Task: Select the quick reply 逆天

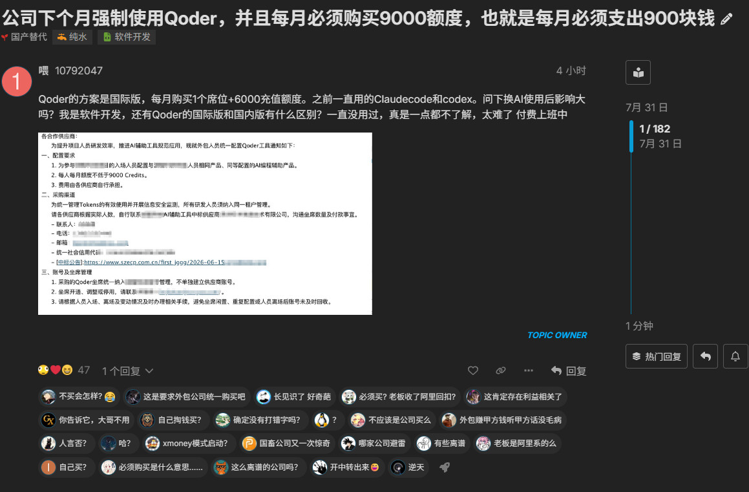Action: click(408, 467)
